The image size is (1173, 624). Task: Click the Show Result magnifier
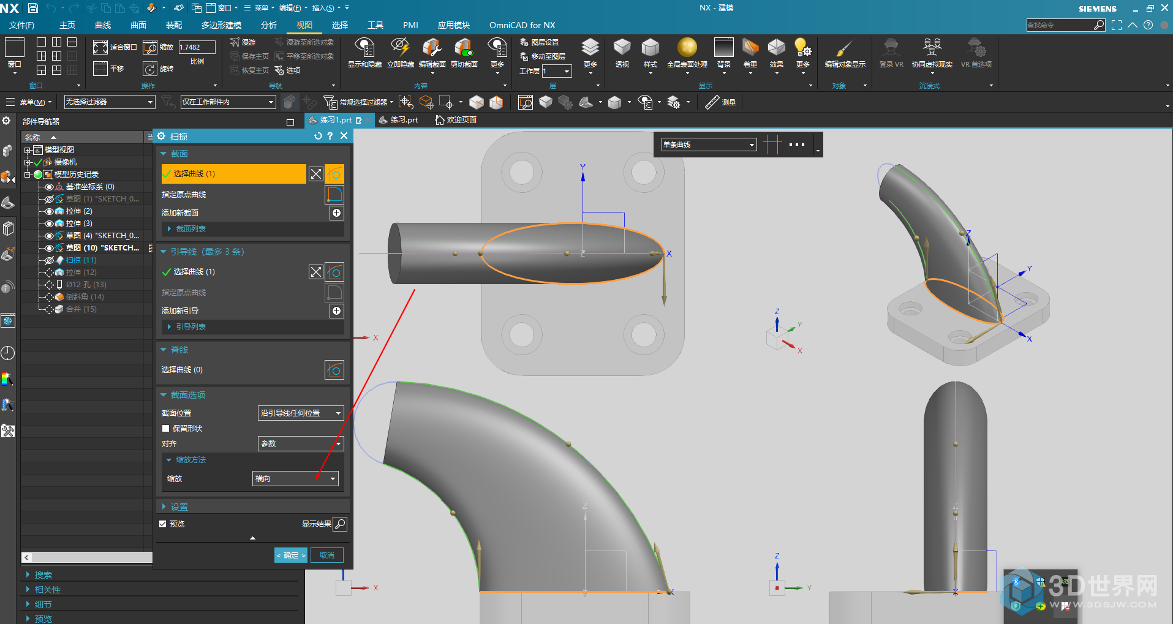pos(341,524)
